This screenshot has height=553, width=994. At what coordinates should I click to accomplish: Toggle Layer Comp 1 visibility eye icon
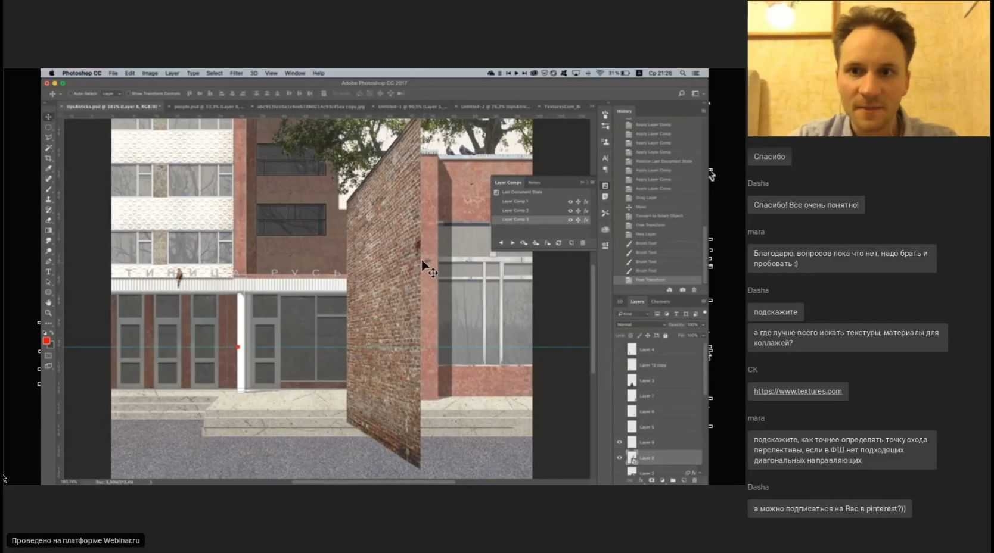(570, 202)
